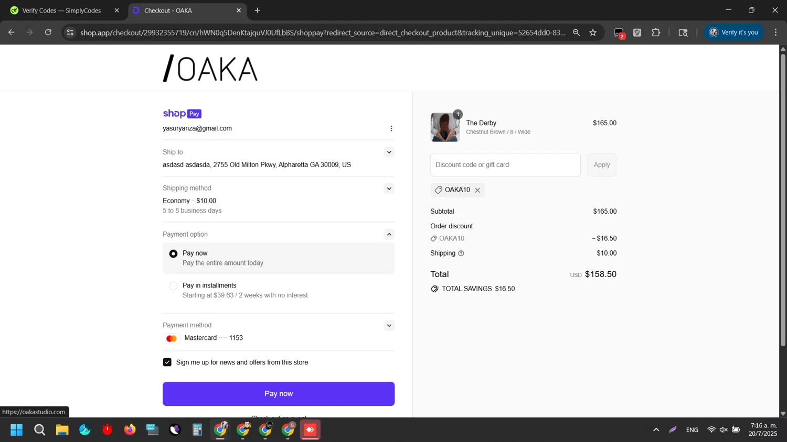The height and width of the screenshot is (442, 787).
Task: Open Firefox from the taskbar
Action: tap(130, 430)
